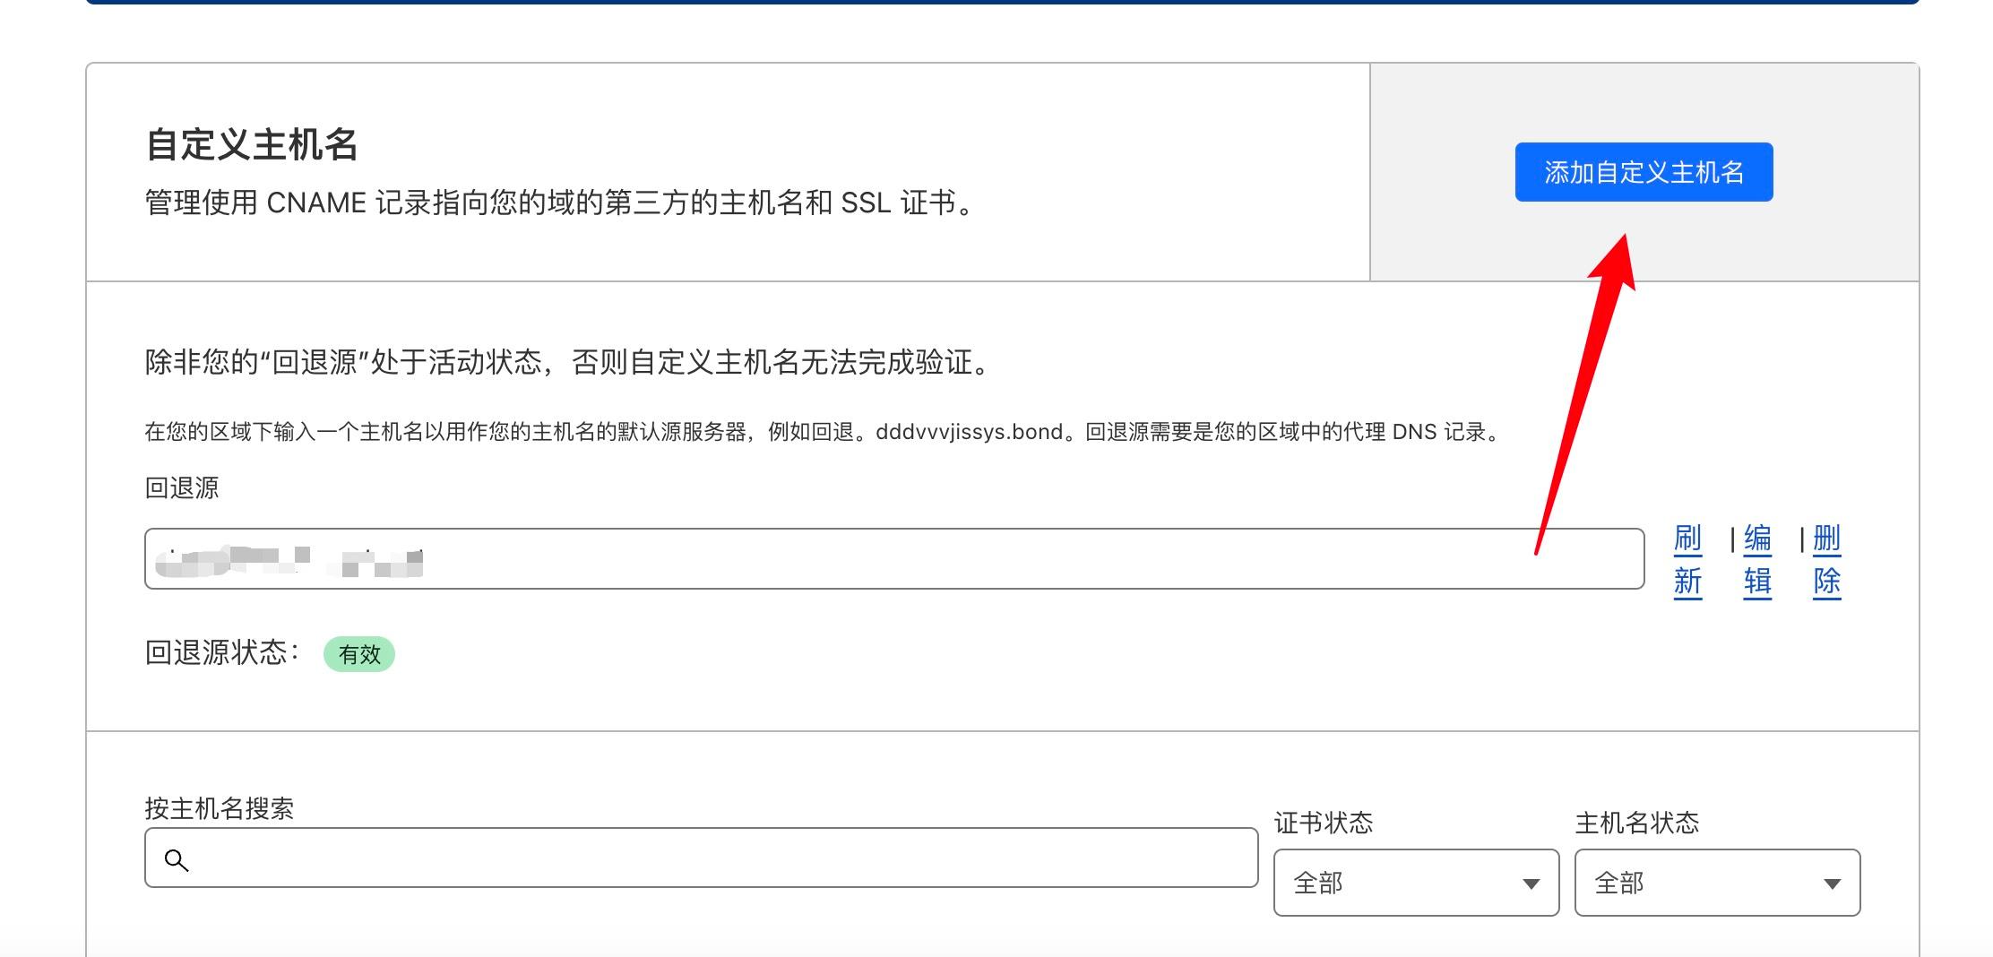Open the 主机名状态 dropdown

click(1717, 883)
